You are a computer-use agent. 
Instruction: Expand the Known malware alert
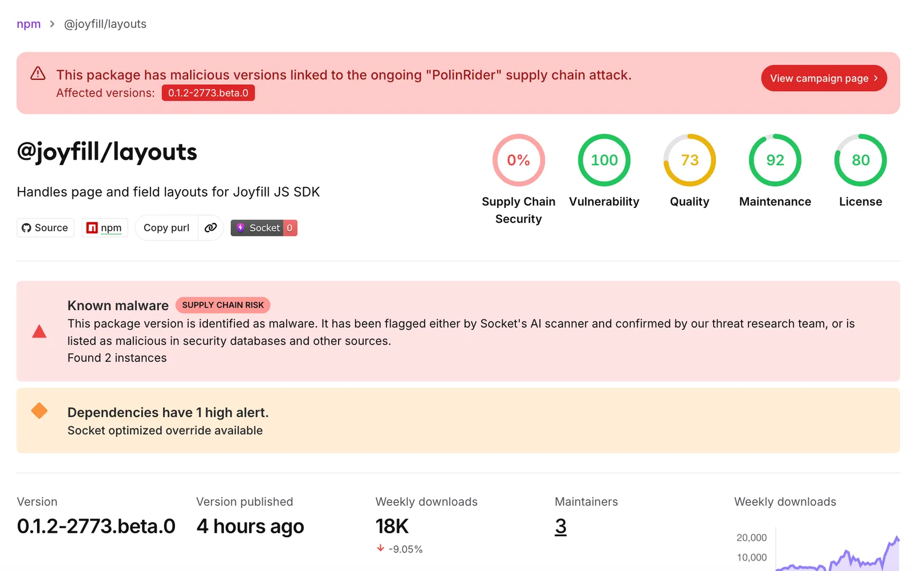(x=458, y=331)
